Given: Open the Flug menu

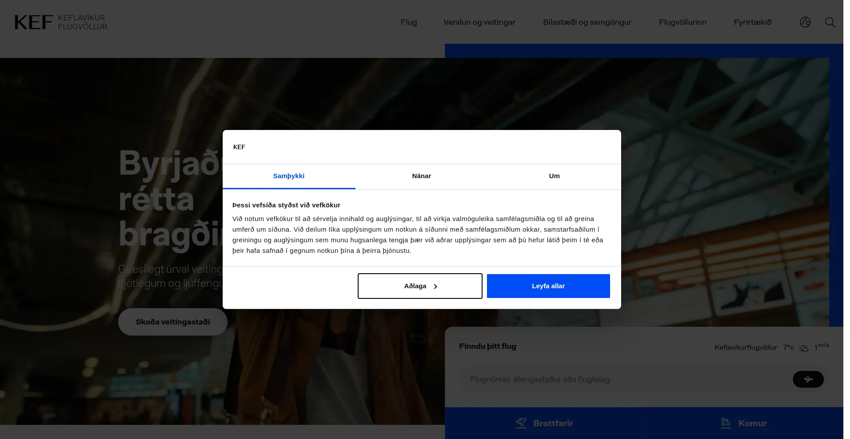Looking at the screenshot, I should click(x=409, y=22).
